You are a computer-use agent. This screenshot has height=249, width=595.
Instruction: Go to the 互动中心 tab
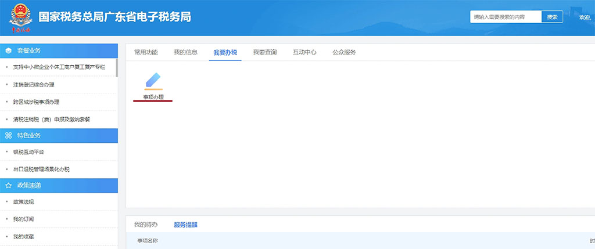click(x=304, y=52)
